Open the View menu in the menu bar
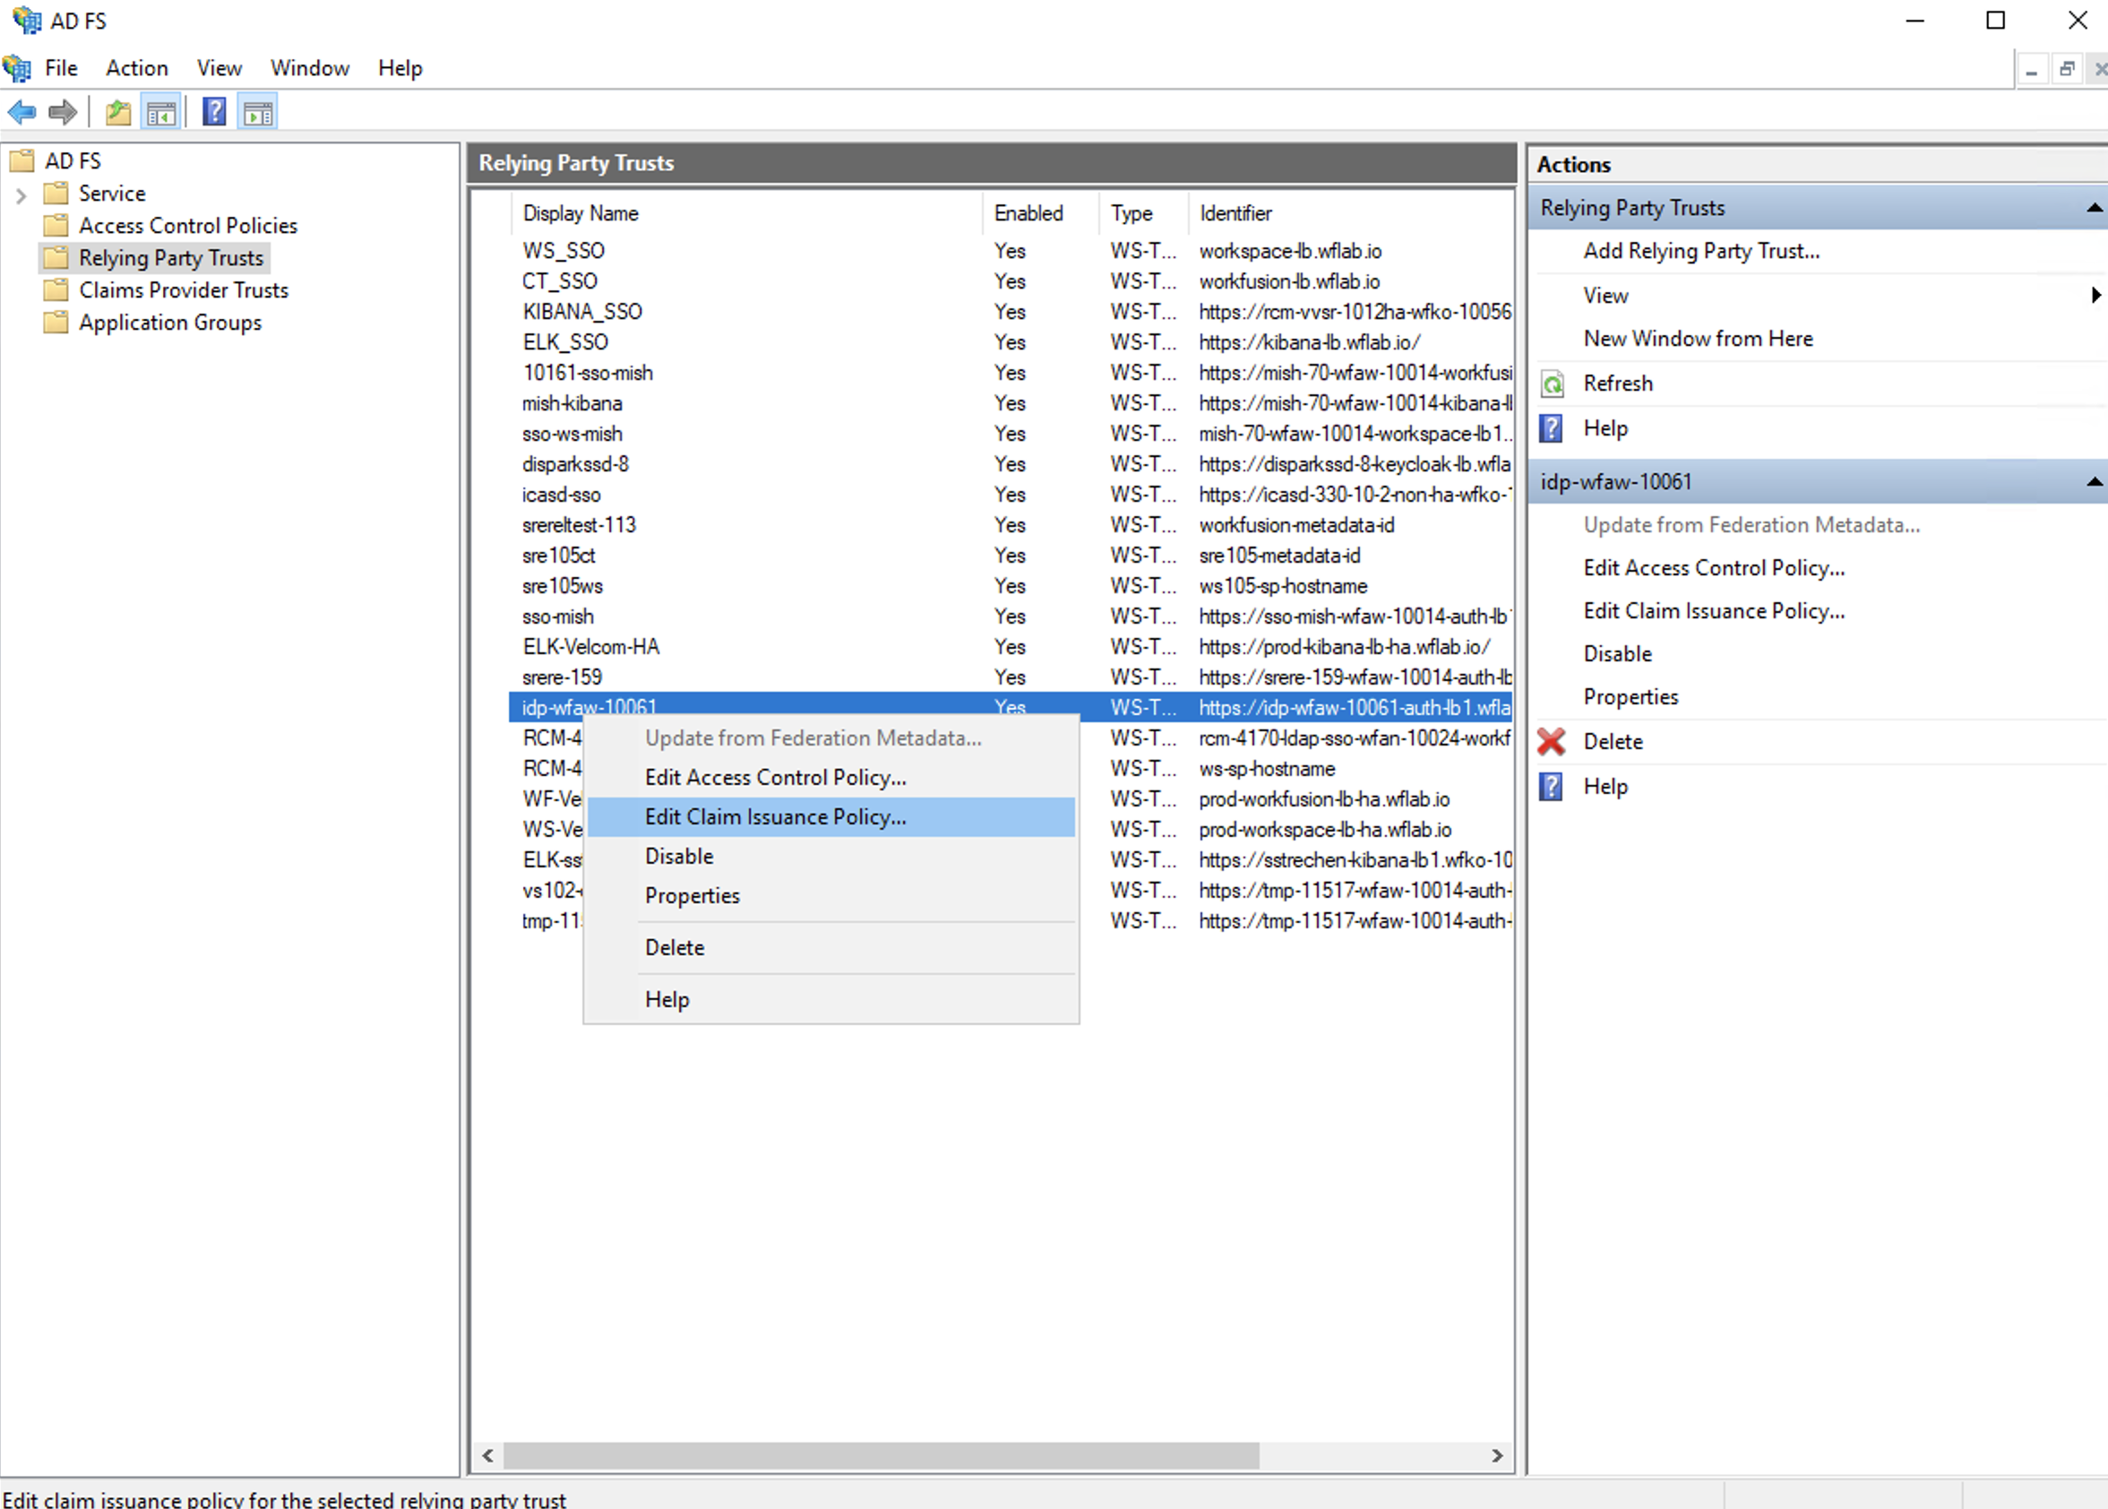 219,68
